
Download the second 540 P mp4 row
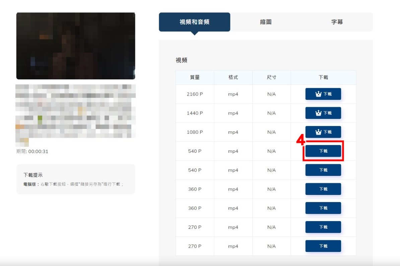(323, 170)
